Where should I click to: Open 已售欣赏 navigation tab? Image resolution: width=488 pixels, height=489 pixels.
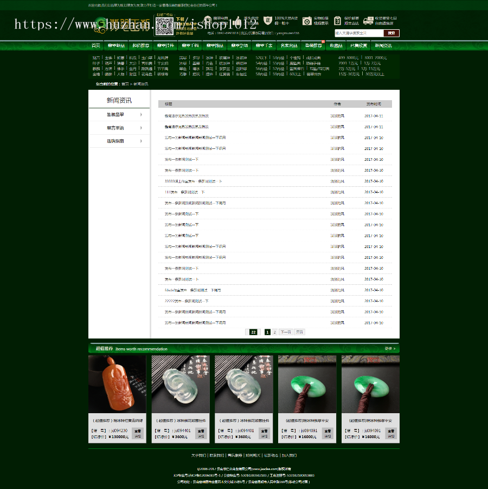(x=358, y=45)
